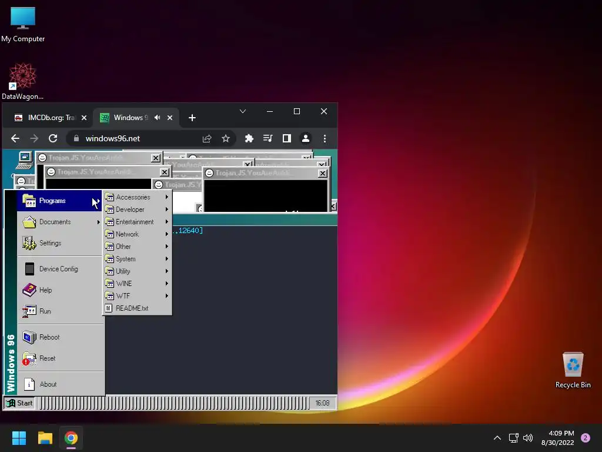Open About in the start menu
Screen dimensions: 602x452
(x=59, y=384)
